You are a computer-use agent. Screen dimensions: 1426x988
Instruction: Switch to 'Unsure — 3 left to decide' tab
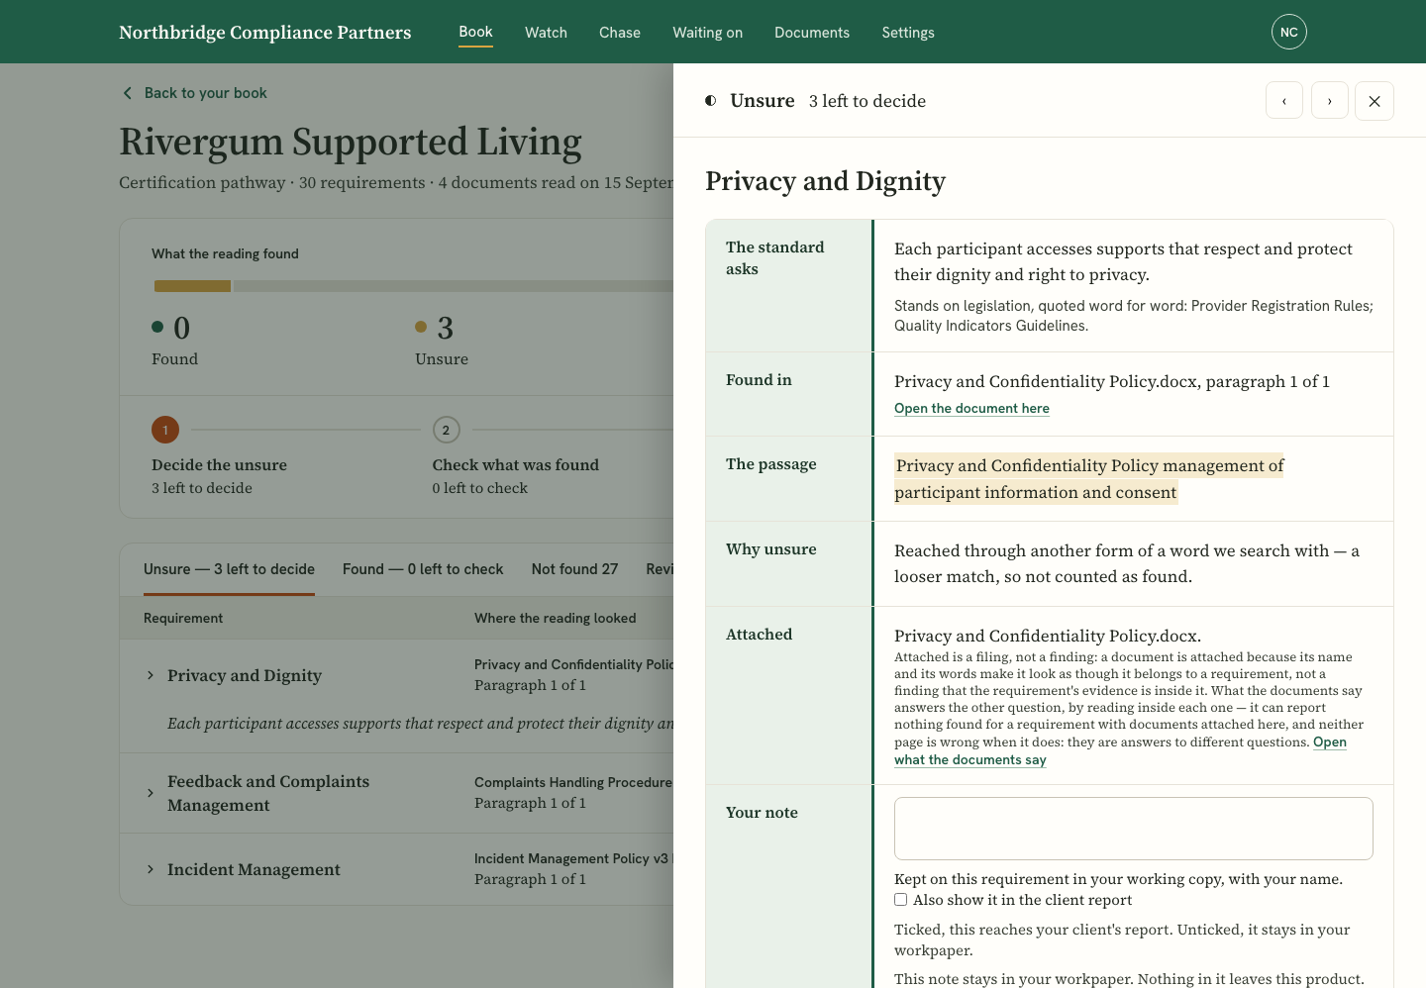coord(229,569)
